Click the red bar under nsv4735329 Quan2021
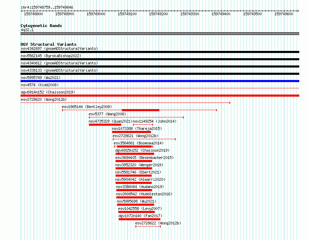This screenshot has height=240, width=309. coord(105,125)
